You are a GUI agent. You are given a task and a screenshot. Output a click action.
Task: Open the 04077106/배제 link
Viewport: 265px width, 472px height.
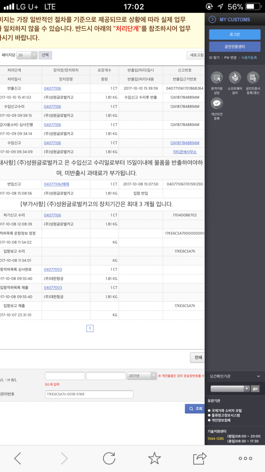pos(57,184)
